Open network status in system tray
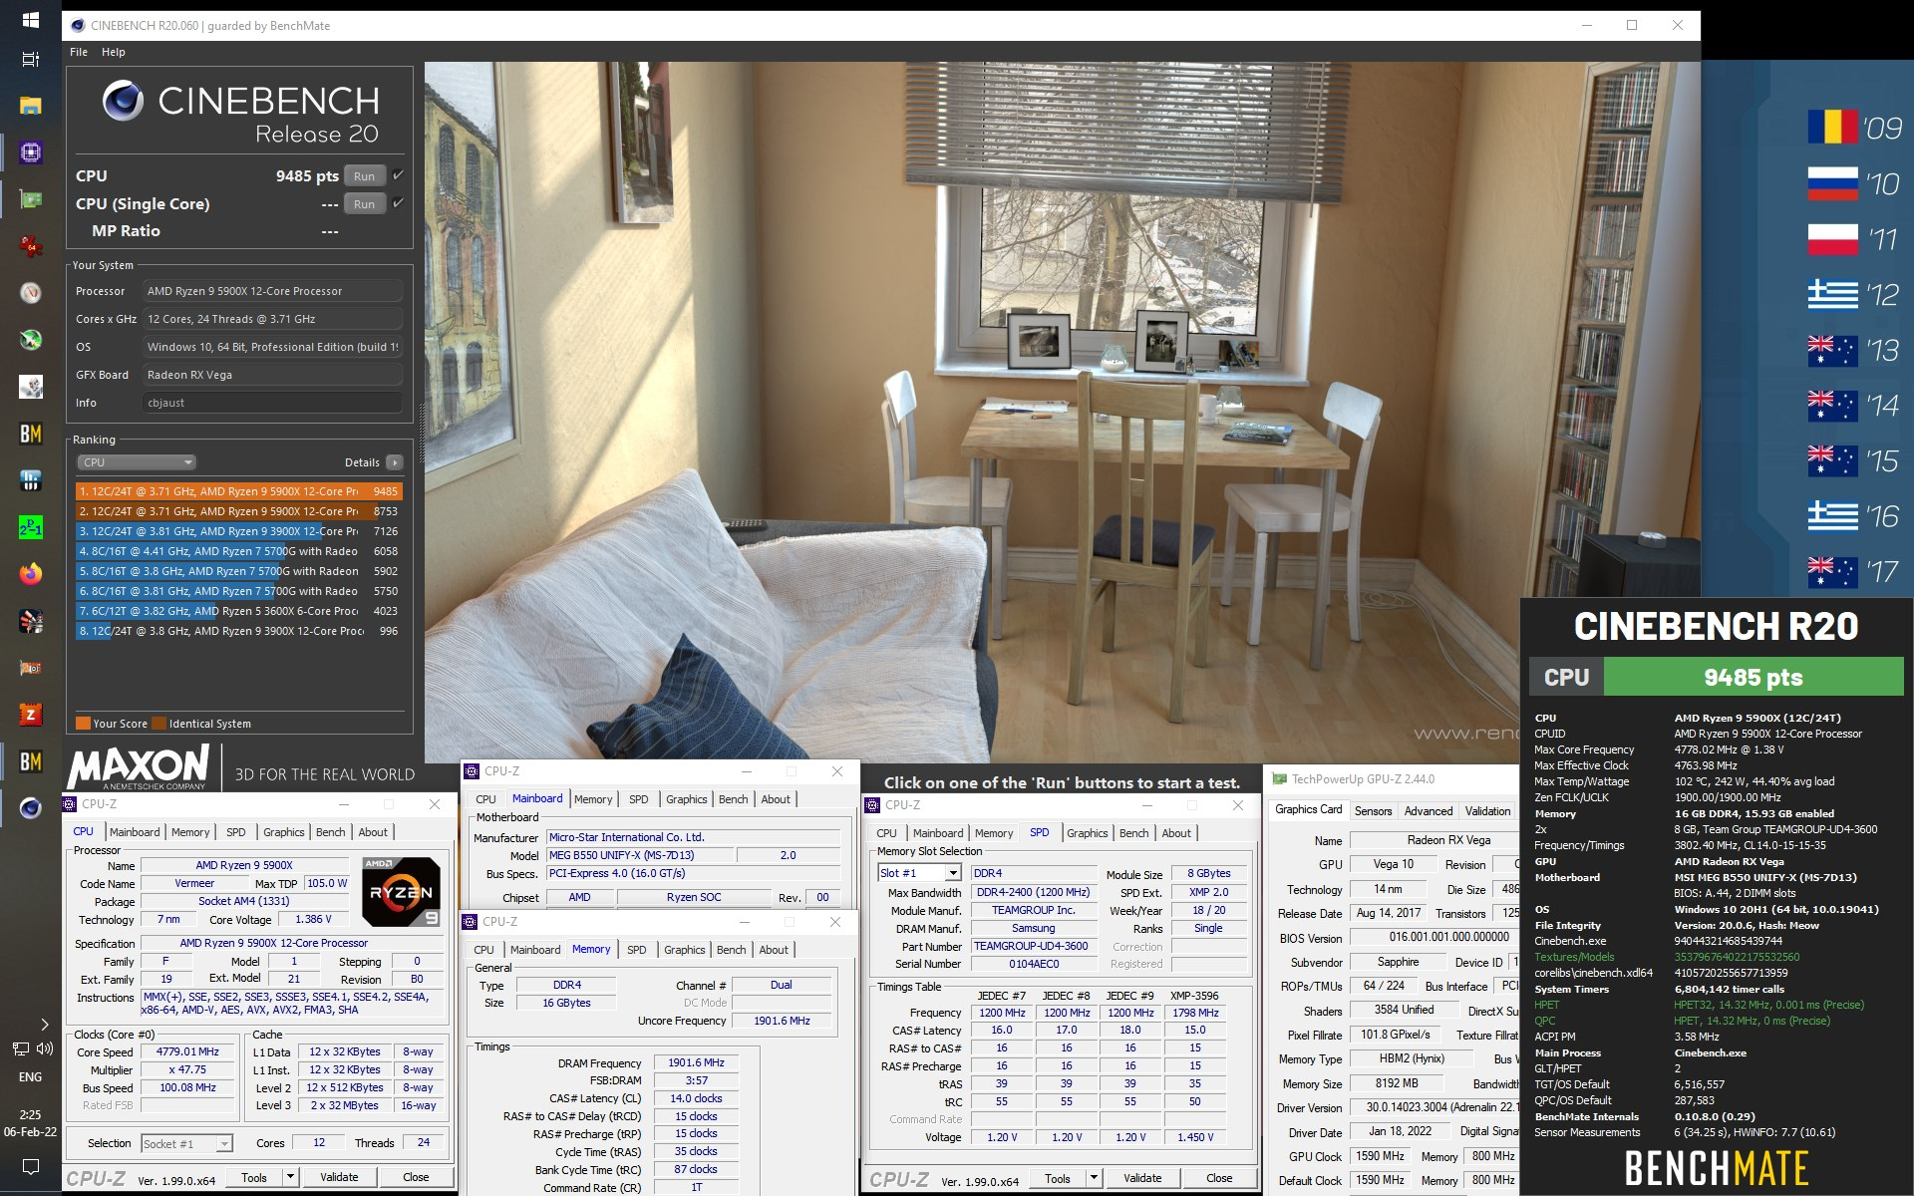Screen dimensions: 1914x1196 (20, 1048)
